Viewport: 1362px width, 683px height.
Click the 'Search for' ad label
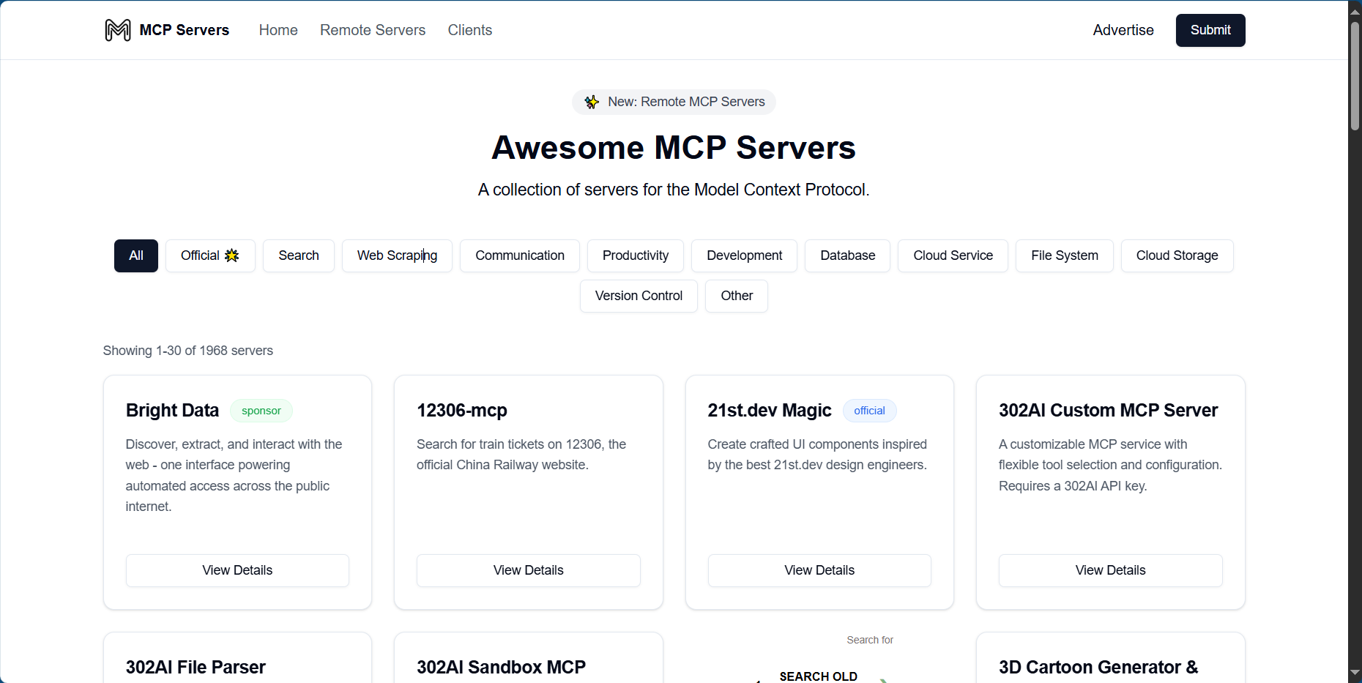click(x=870, y=640)
